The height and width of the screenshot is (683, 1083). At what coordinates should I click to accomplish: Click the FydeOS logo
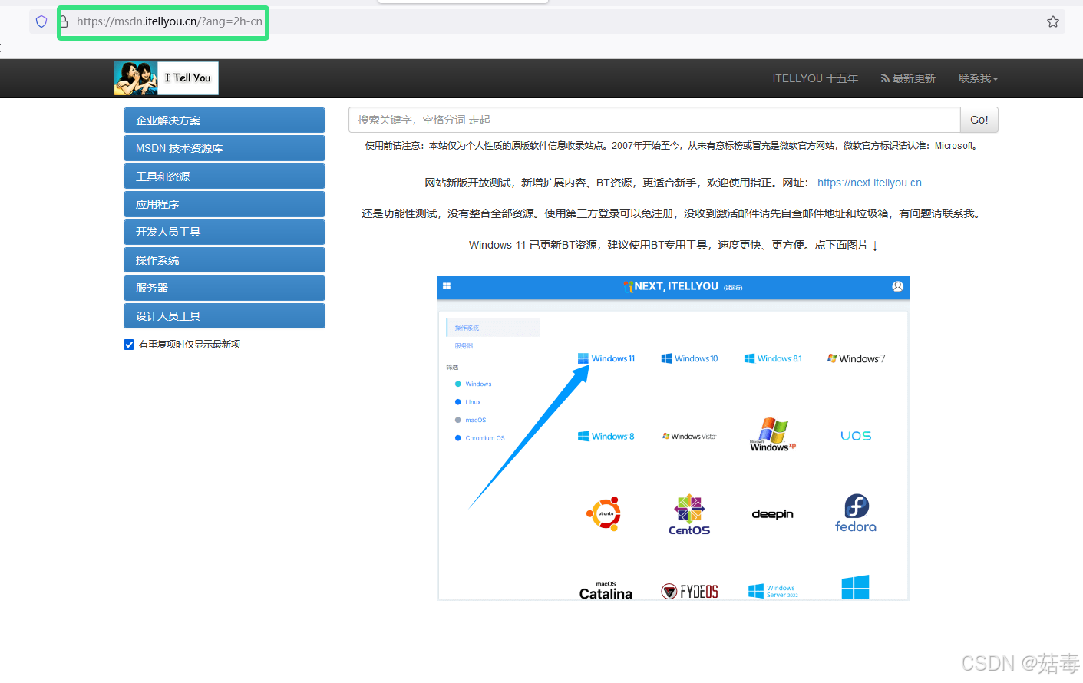[x=689, y=591]
